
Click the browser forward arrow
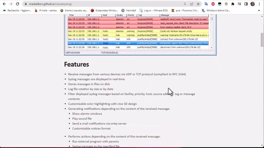pyautogui.click(x=11, y=4)
